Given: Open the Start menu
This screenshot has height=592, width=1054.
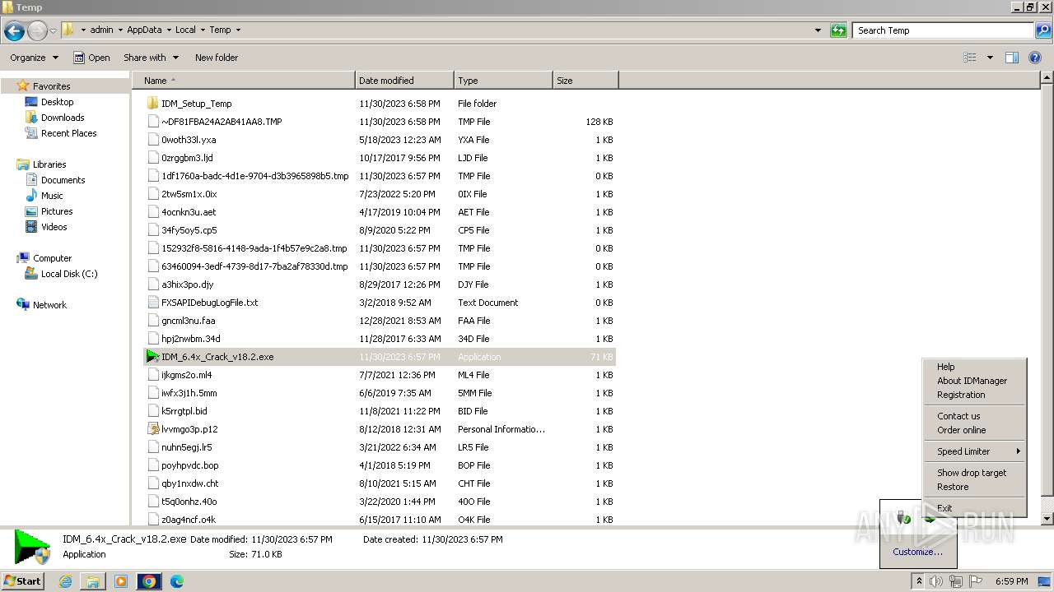Looking at the screenshot, I should 23,581.
